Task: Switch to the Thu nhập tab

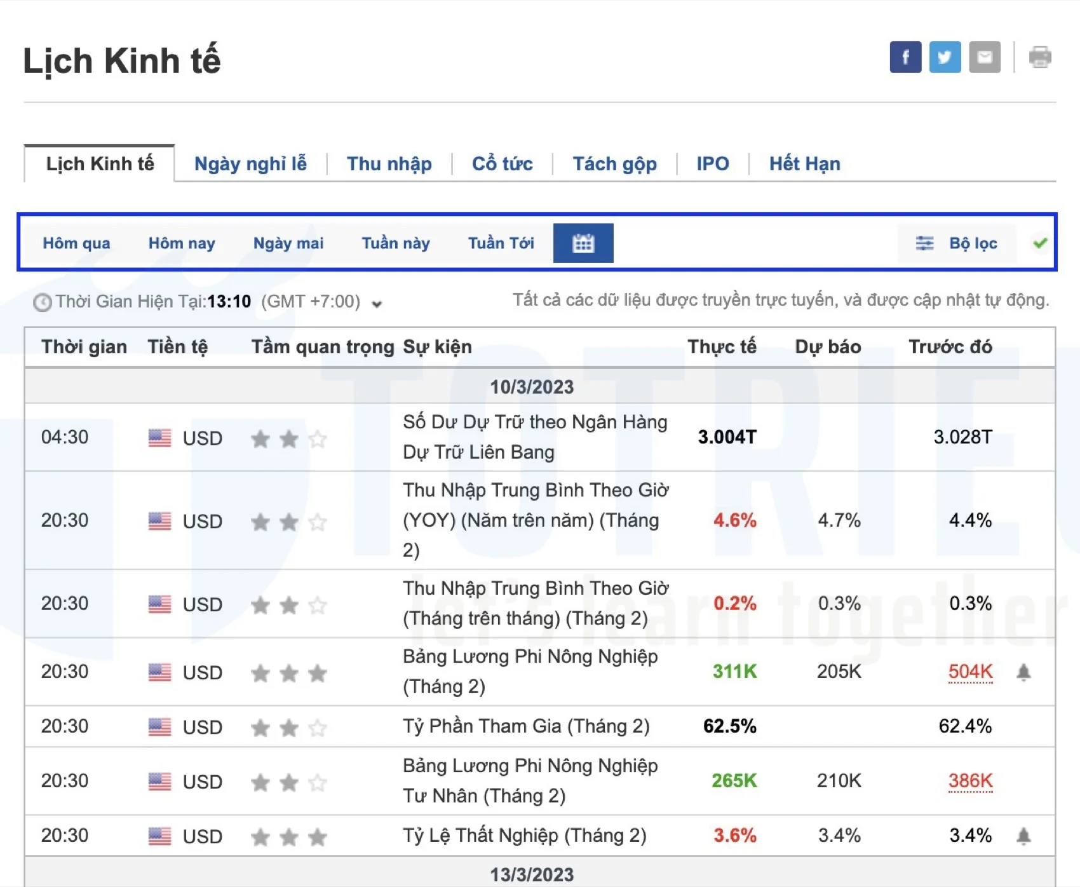Action: click(389, 163)
